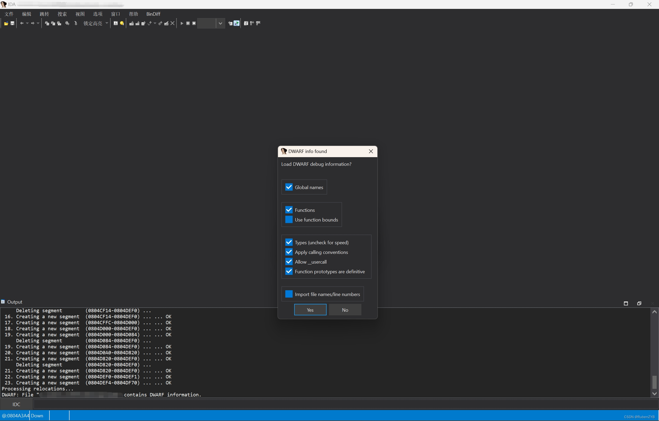The image size is (659, 421).
Task: Click No in the DWARF dialog
Action: pyautogui.click(x=345, y=310)
